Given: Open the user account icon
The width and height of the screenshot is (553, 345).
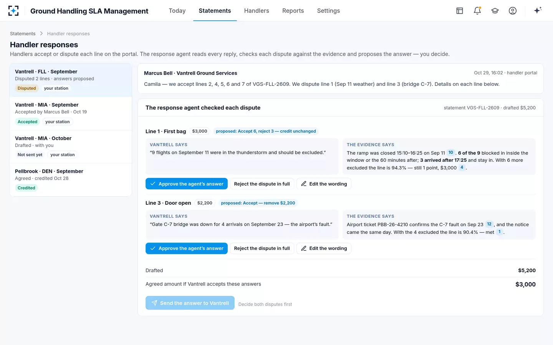Looking at the screenshot, I should click(x=513, y=11).
